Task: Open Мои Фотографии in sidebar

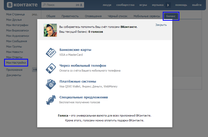Action: [x=17, y=25]
